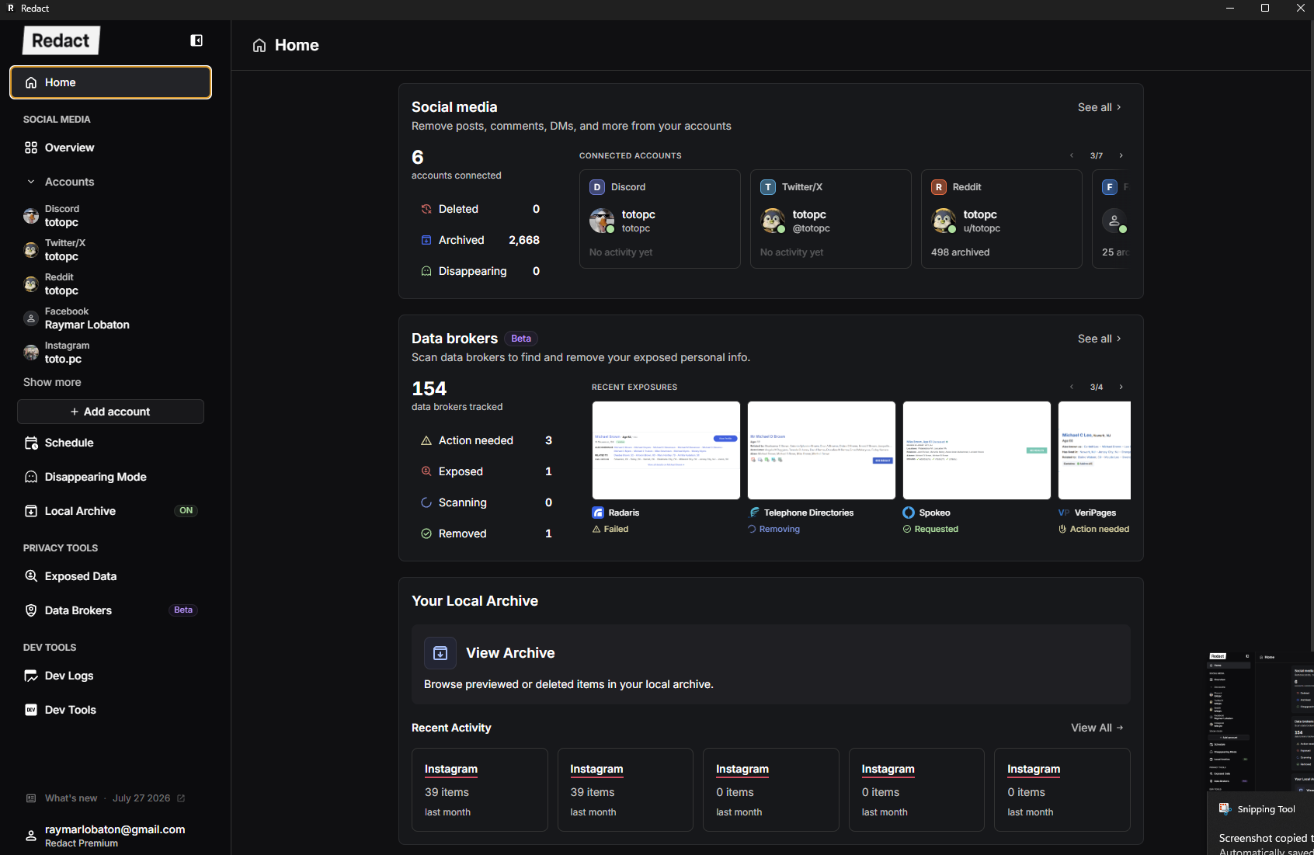Open the Telephone Directories exposure thumbnail
The image size is (1314, 855).
pyautogui.click(x=822, y=450)
